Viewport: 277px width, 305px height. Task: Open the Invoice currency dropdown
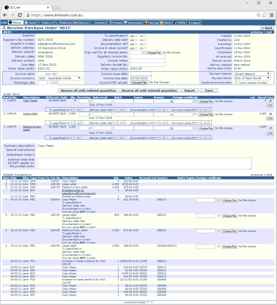60,78
